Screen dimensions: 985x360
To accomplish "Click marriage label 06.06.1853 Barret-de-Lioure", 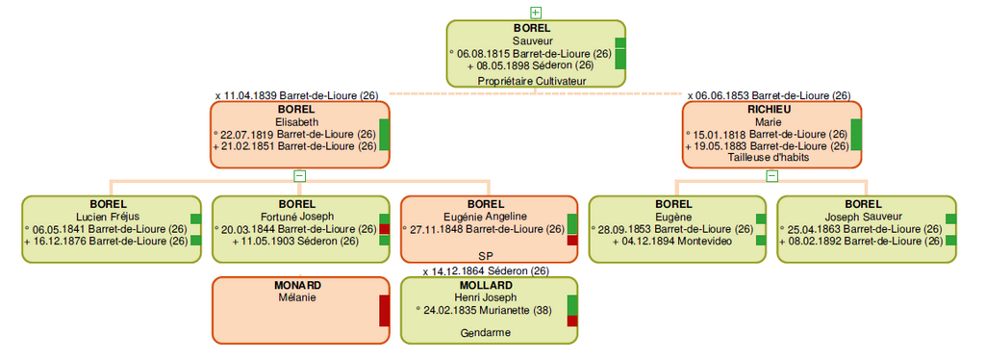I will 769,96.
